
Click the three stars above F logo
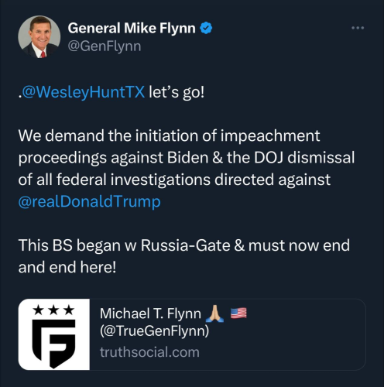click(x=53, y=310)
